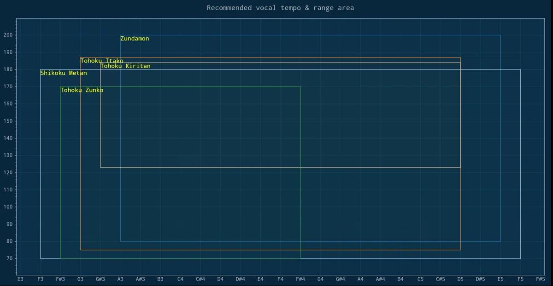Click the E3 note axis label

point(20,279)
